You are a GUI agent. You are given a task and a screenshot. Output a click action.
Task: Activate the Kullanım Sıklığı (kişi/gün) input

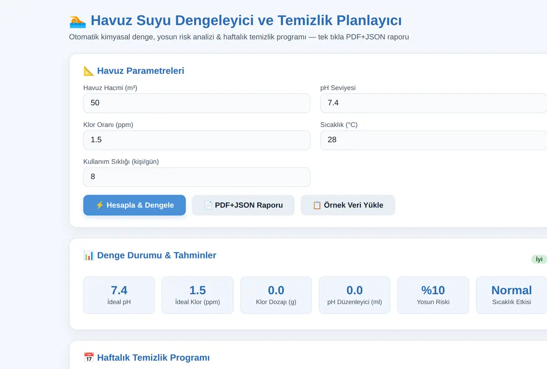coord(197,177)
